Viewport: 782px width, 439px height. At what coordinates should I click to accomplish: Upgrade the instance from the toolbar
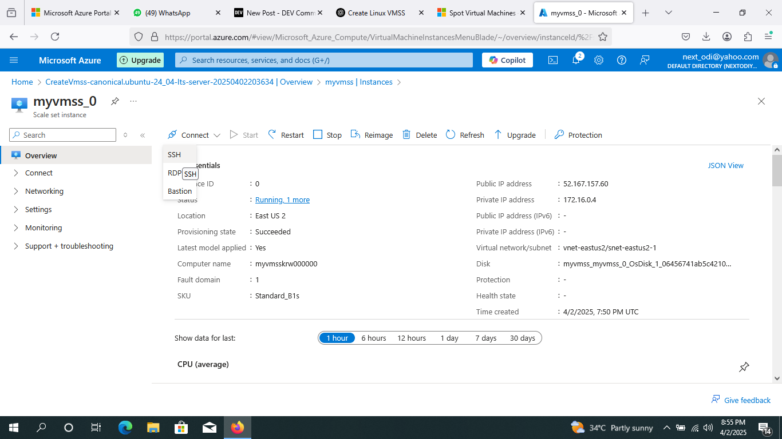click(x=515, y=135)
